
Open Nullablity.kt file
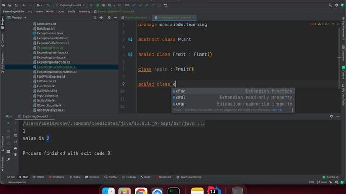[46, 101]
